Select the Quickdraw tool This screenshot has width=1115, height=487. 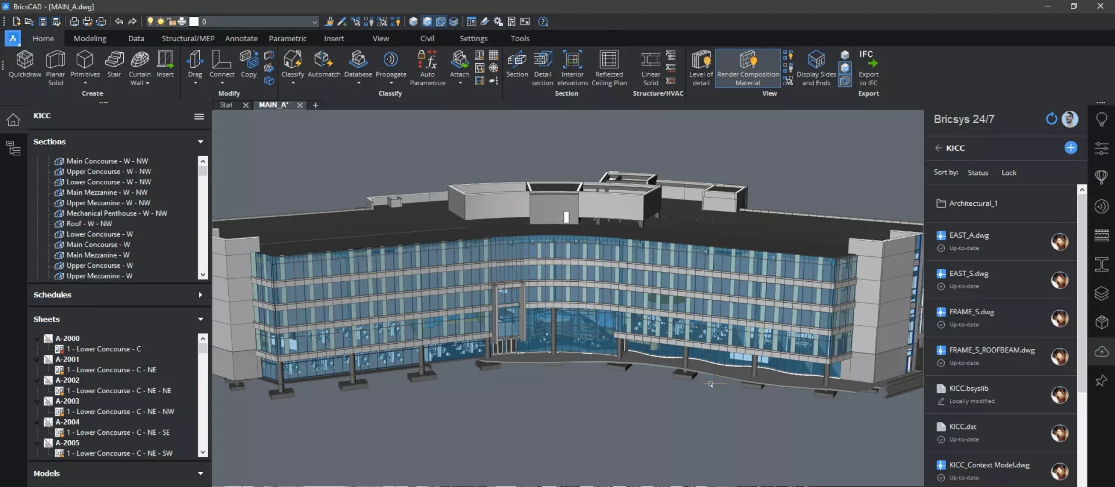click(x=24, y=64)
